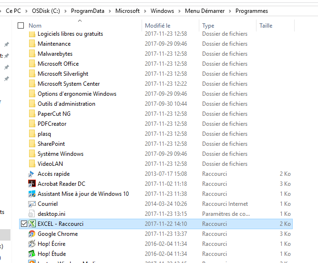Click the PaperCut NG folder icon
318x263 pixels.
pyautogui.click(x=32, y=114)
